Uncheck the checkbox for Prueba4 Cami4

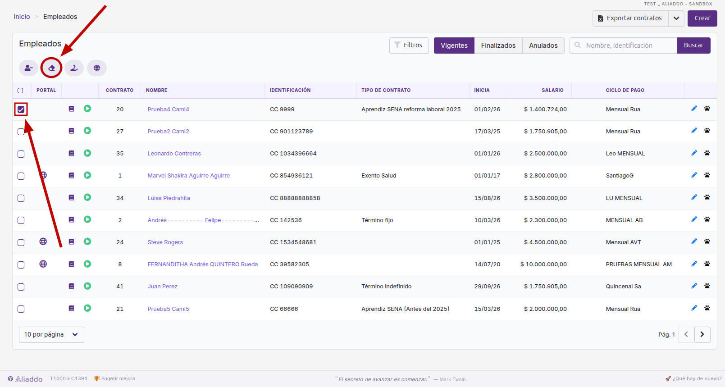(x=21, y=109)
